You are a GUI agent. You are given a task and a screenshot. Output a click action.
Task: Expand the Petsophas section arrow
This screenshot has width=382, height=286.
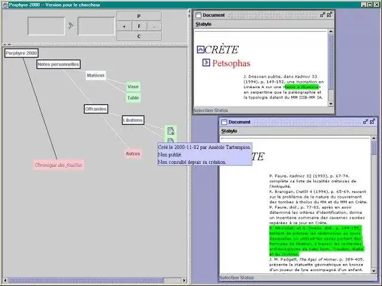[x=206, y=63]
